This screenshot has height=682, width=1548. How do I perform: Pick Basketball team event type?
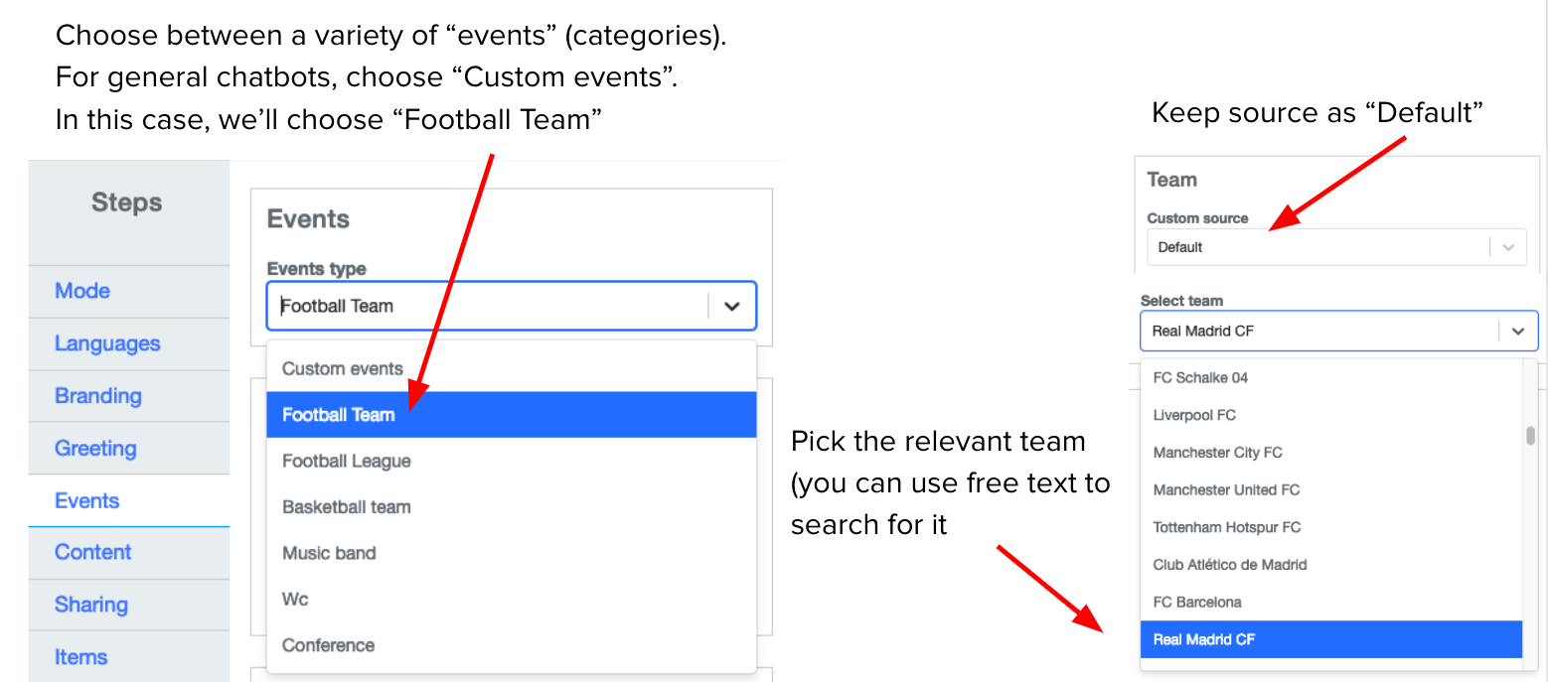coord(347,507)
